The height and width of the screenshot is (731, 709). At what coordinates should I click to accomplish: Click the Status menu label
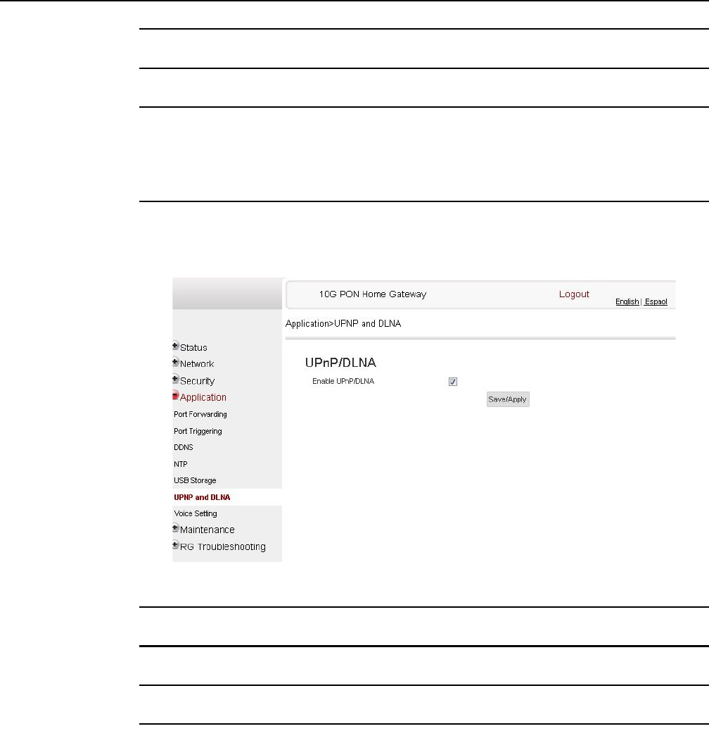[193, 348]
